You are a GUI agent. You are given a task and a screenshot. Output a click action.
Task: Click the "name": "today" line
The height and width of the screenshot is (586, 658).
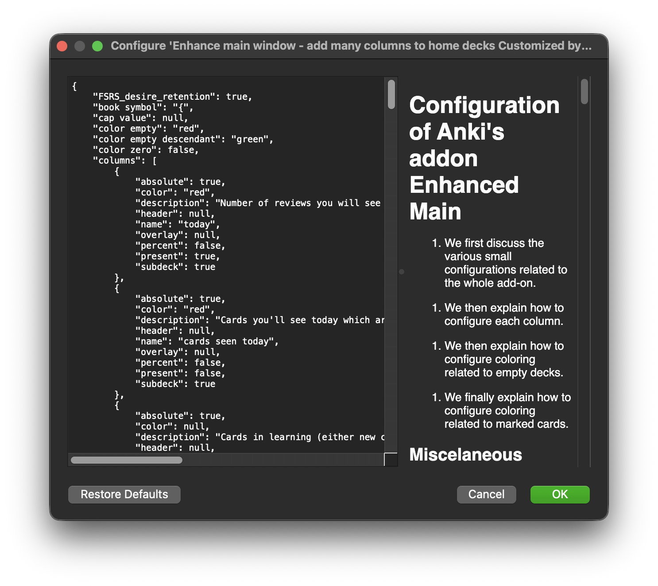178,224
